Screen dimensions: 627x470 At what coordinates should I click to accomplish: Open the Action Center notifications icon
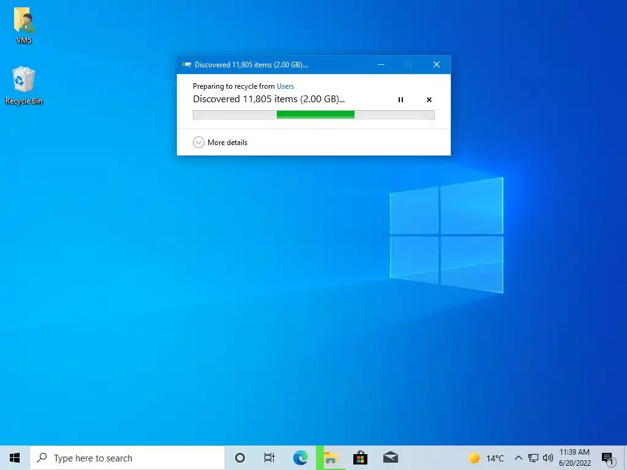point(607,458)
